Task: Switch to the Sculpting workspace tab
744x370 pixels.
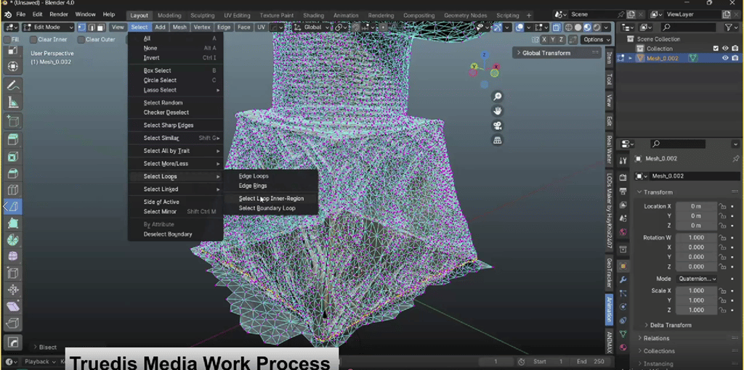Action: [202, 15]
